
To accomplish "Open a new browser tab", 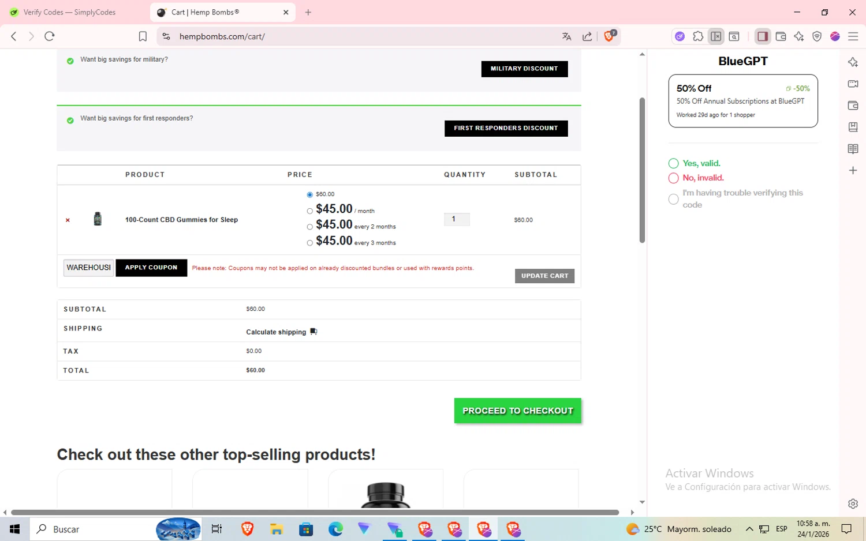I will [x=308, y=12].
